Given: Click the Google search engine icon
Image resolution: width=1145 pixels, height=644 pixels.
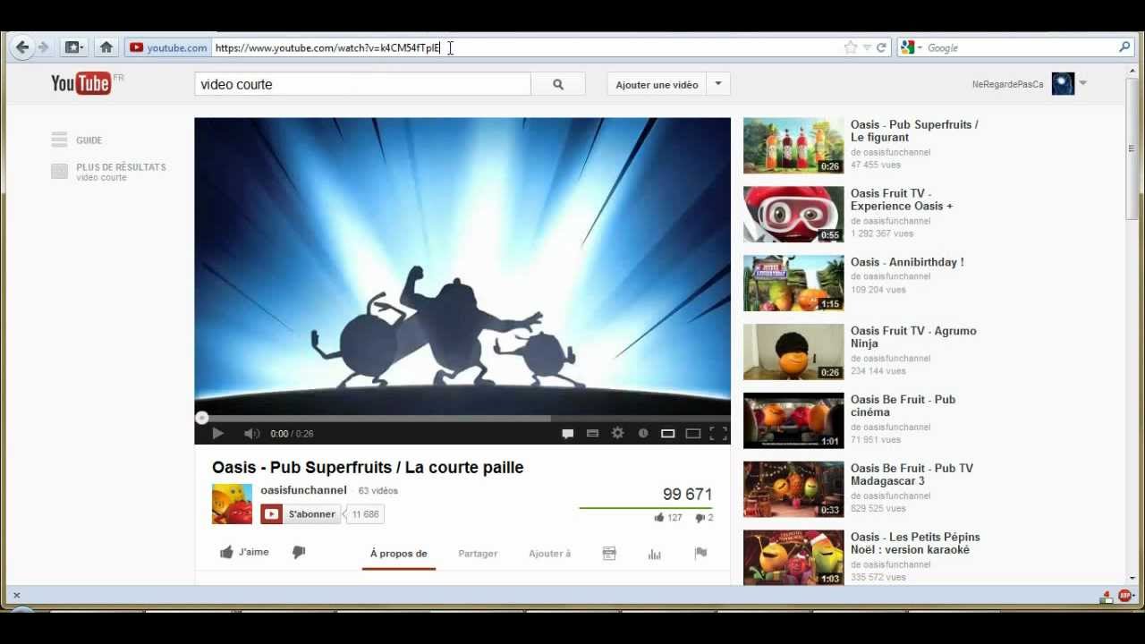Looking at the screenshot, I should [x=908, y=47].
